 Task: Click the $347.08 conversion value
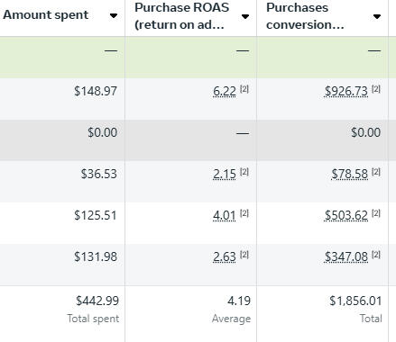346,256
